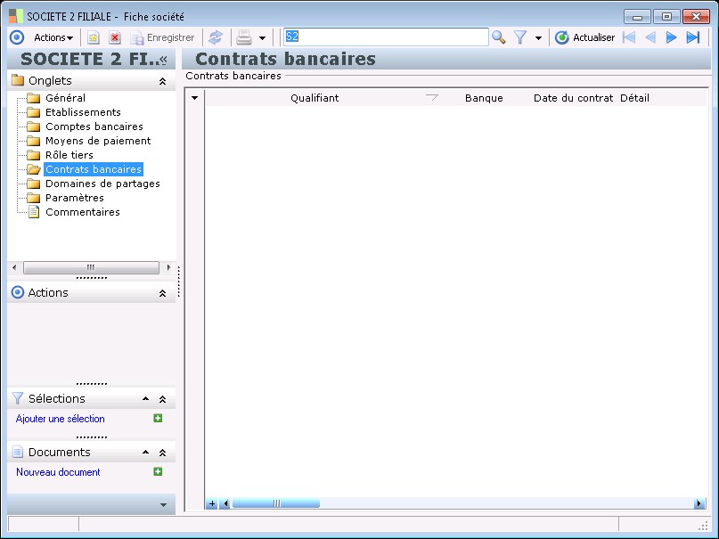
Task: Click the plus button to add a grid row
Action: pyautogui.click(x=212, y=503)
